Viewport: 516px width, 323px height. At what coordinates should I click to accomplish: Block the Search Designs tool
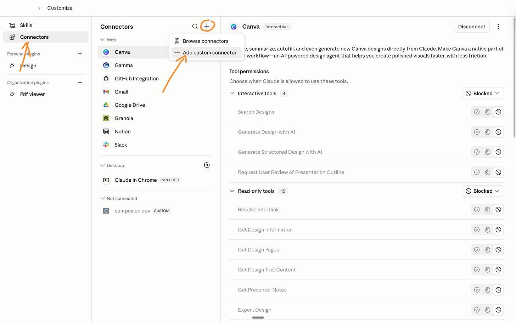pos(498,112)
